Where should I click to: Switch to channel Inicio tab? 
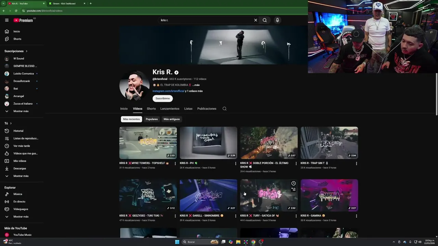(x=124, y=109)
